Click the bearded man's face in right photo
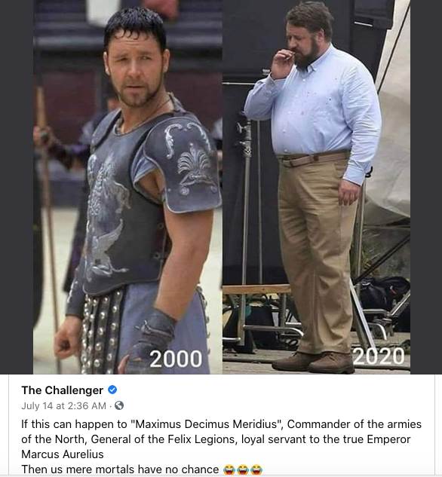Screen dimensions: 442x477 pyautogui.click(x=302, y=49)
